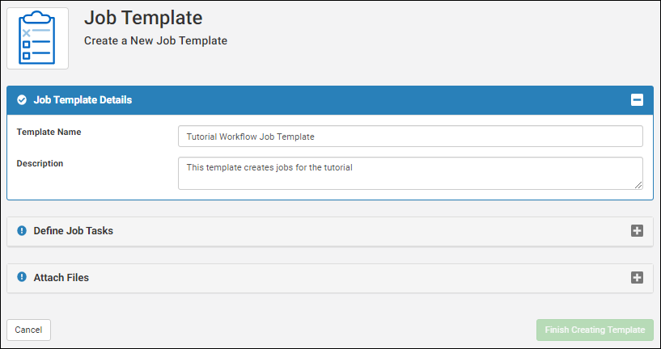The height and width of the screenshot is (349, 661).
Task: Click the Create a New Job Template subtitle
Action: tap(155, 40)
